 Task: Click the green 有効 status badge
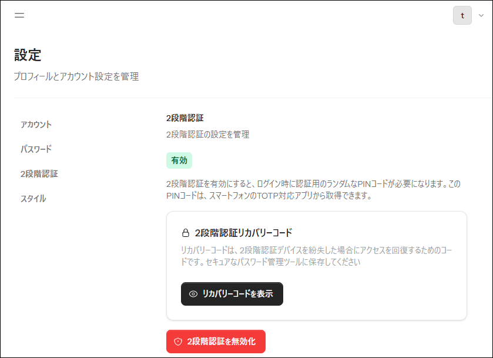(x=179, y=160)
